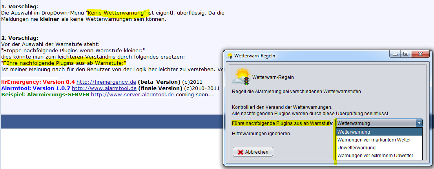The width and height of the screenshot is (434, 169).
Task: Click the '2. Vorschlag:' heading
Action: pyautogui.click(x=20, y=38)
